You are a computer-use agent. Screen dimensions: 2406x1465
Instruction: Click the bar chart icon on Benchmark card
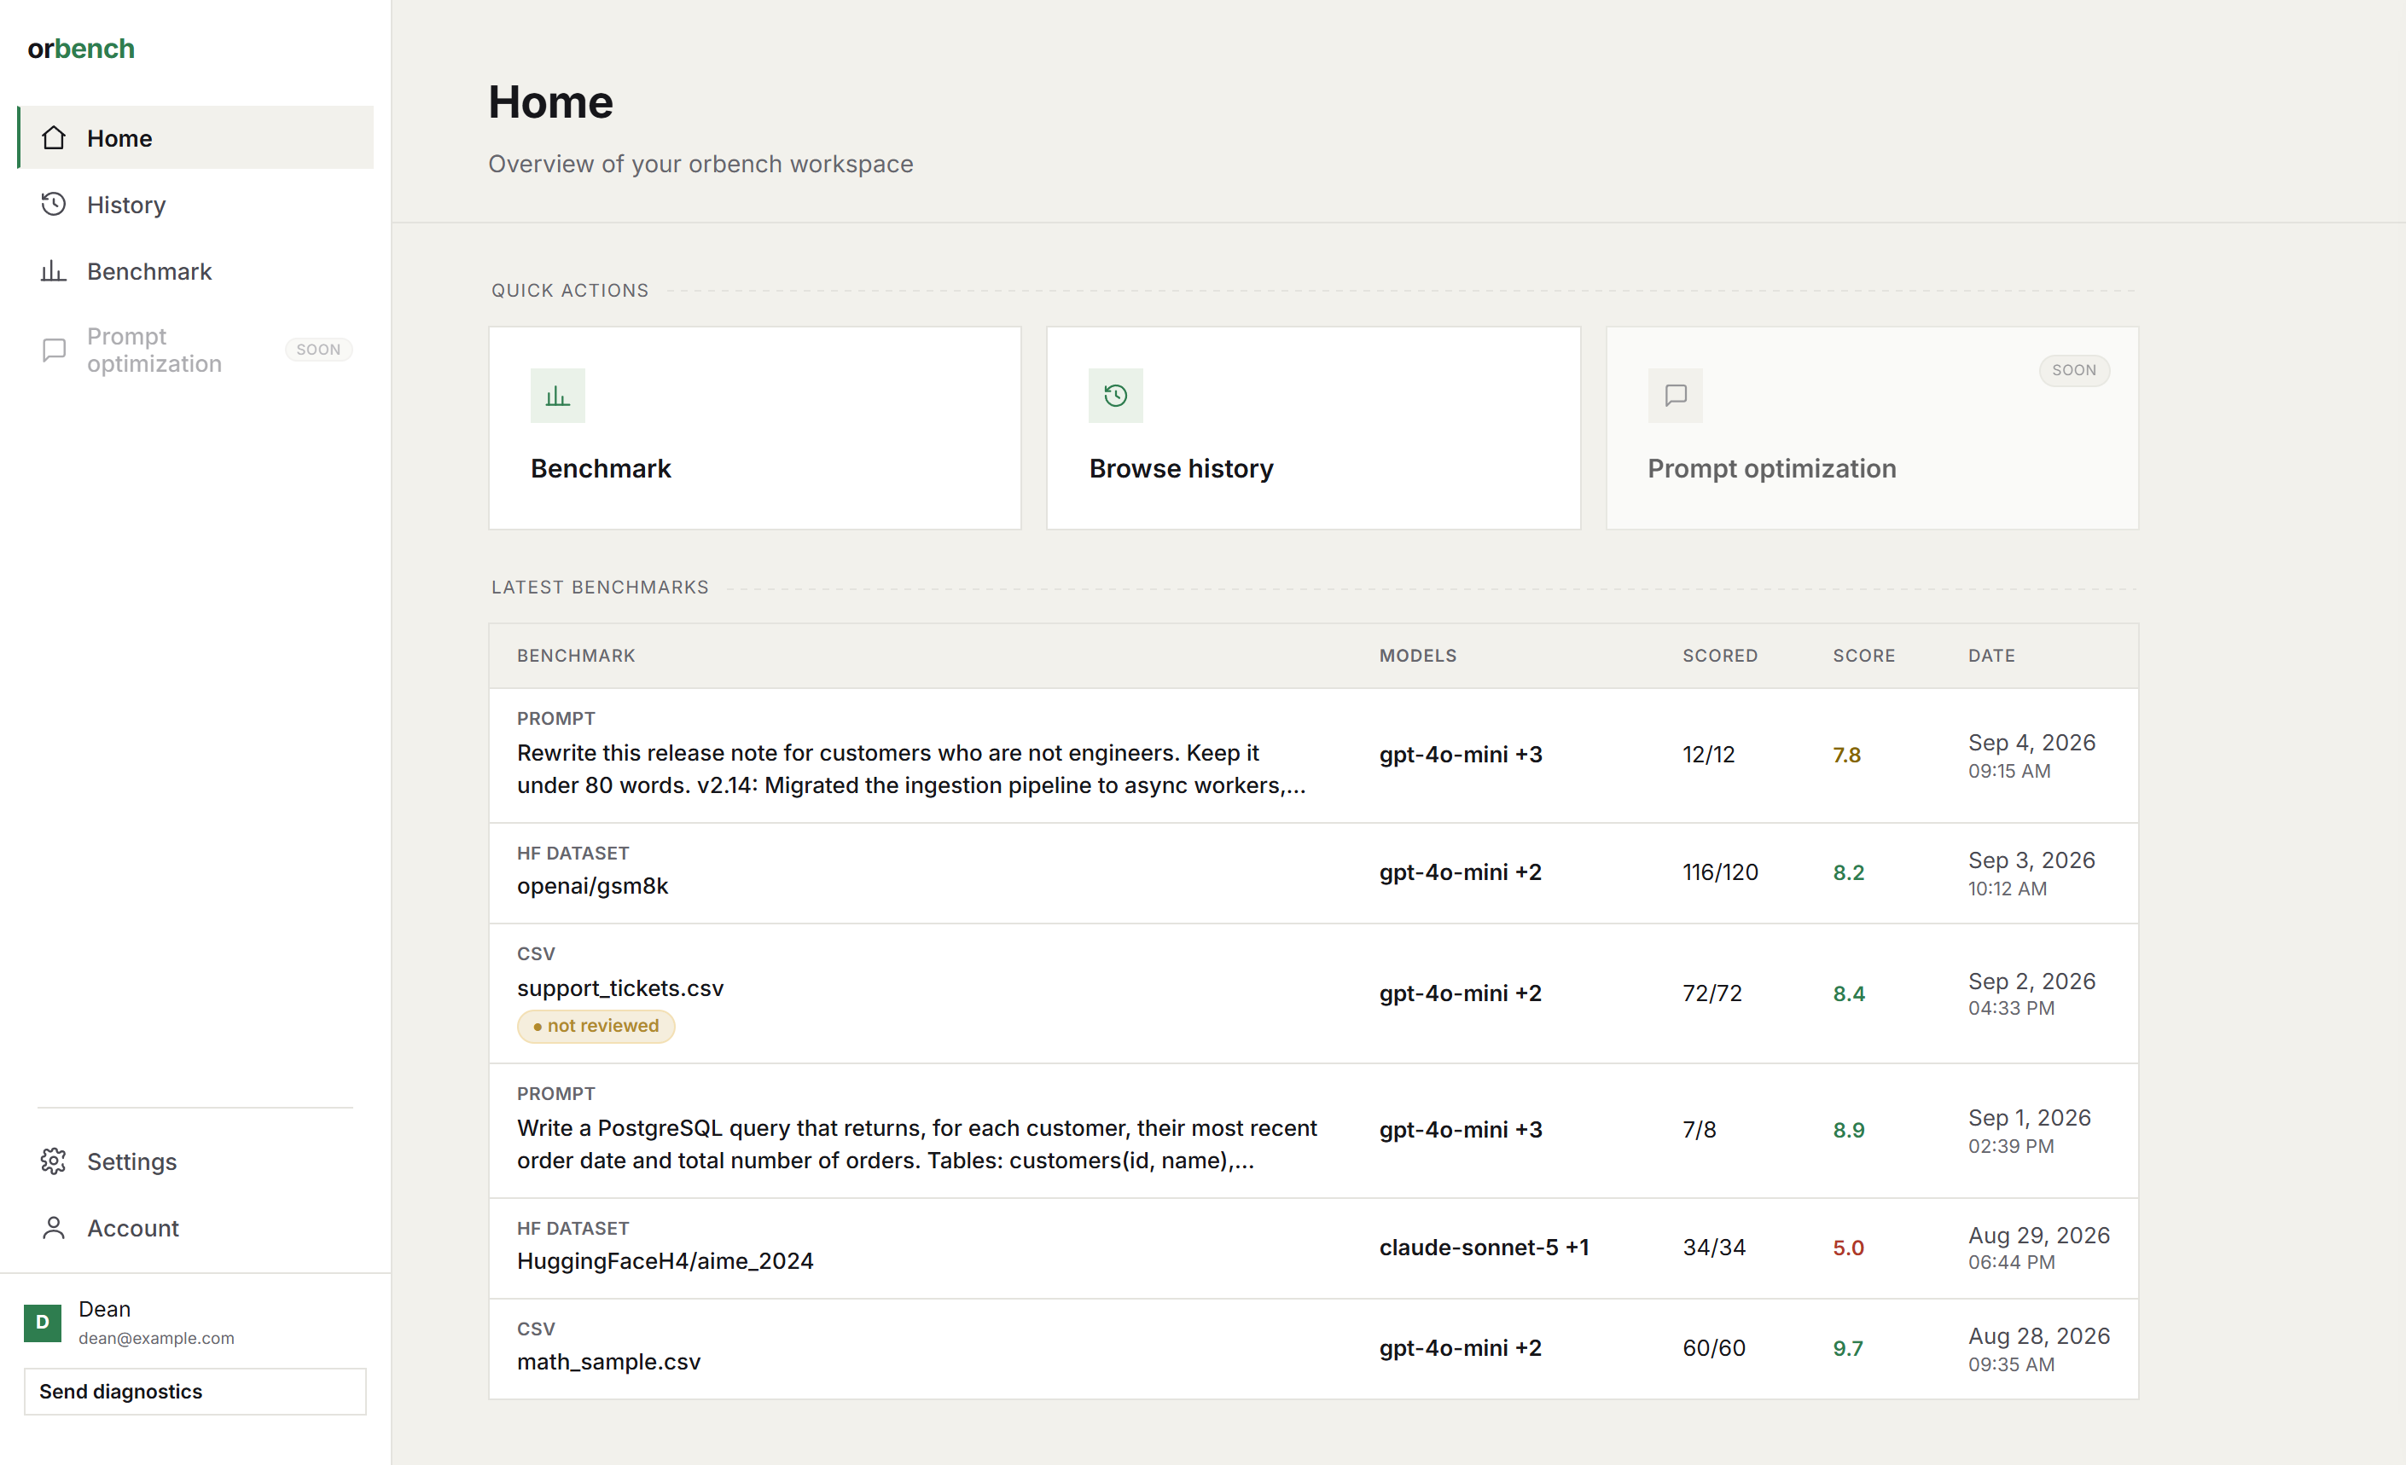point(557,396)
